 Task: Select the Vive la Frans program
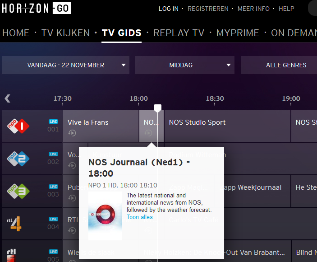click(x=101, y=126)
